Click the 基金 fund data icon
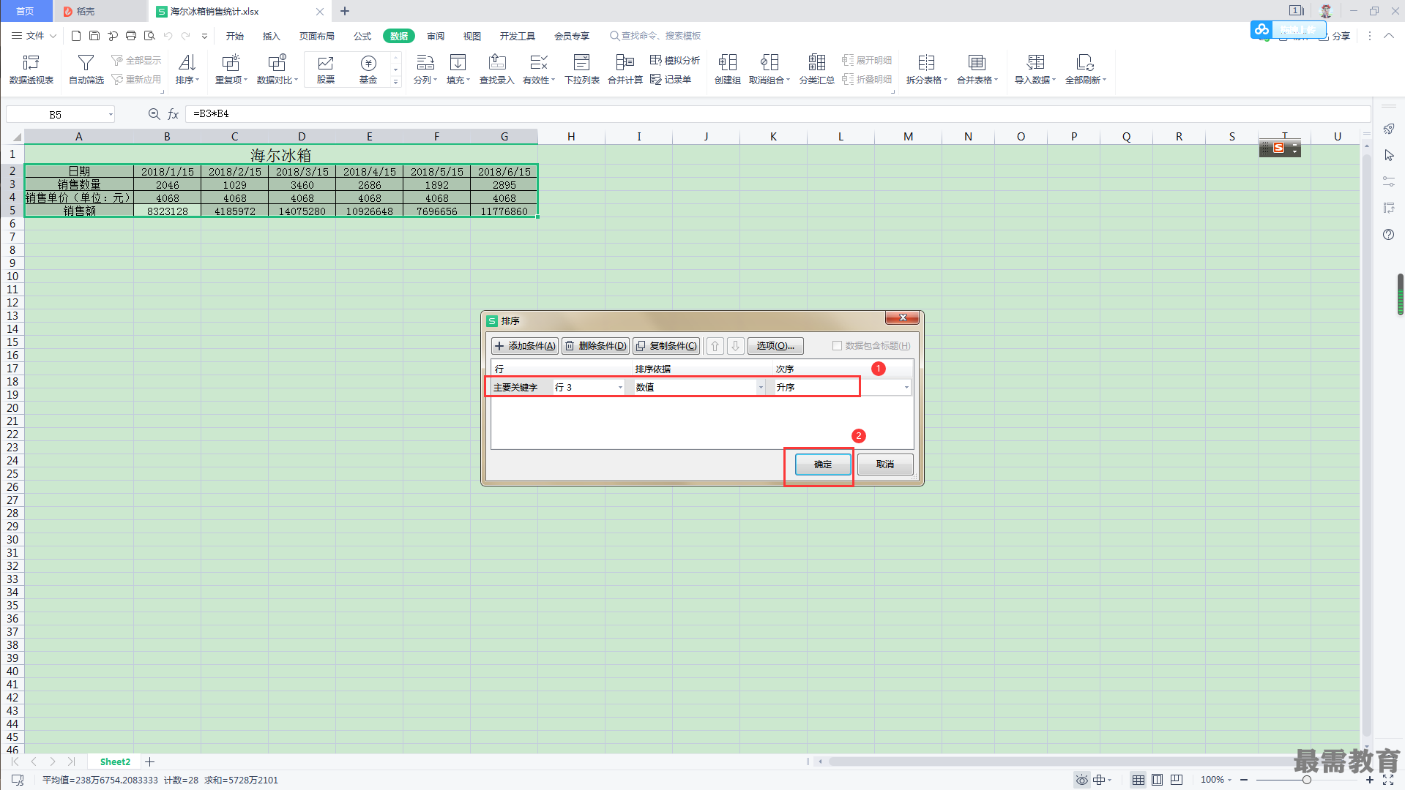 click(368, 69)
